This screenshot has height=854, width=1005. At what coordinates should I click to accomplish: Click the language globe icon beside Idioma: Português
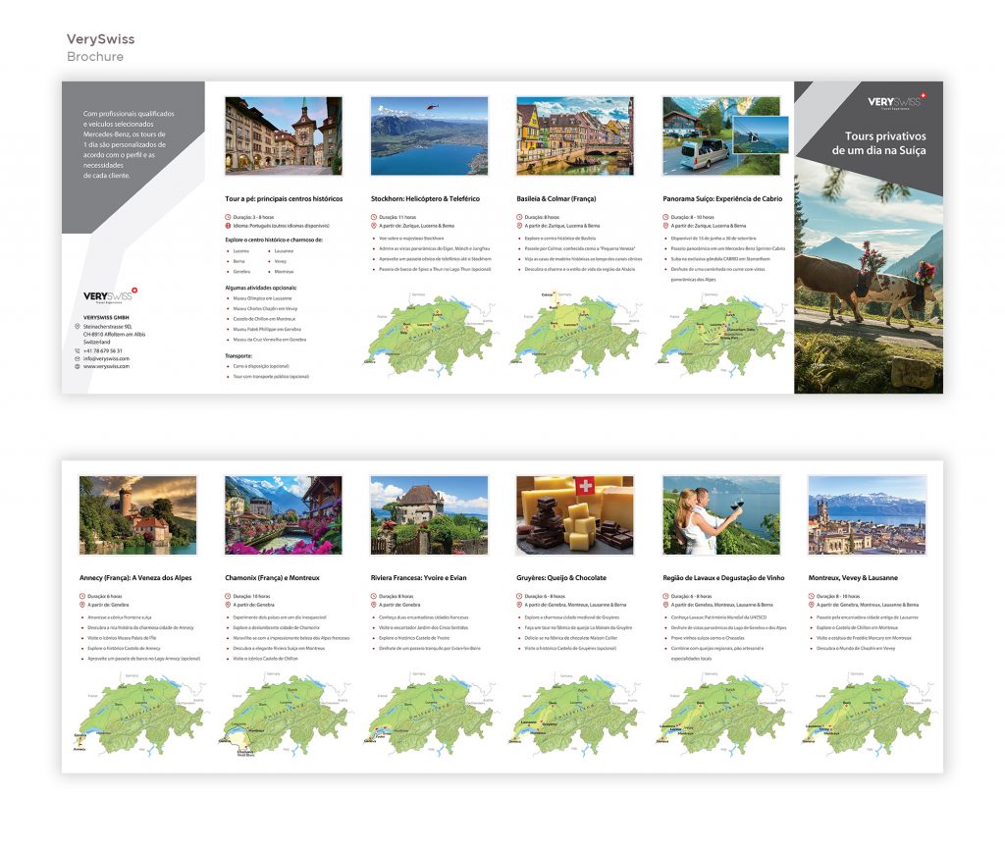point(228,226)
